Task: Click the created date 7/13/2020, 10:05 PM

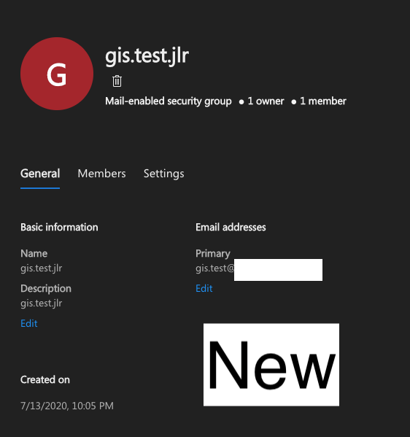Action: (67, 406)
